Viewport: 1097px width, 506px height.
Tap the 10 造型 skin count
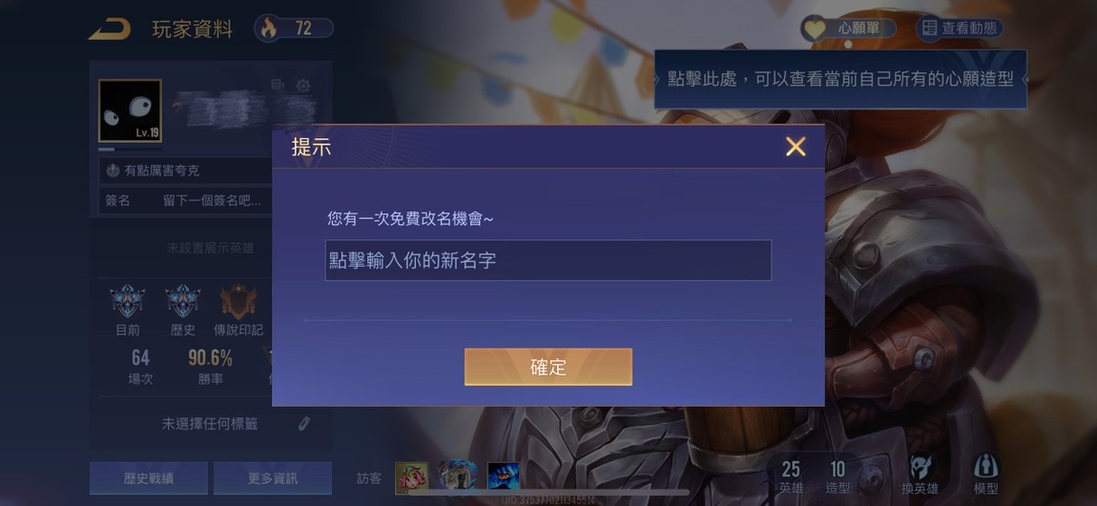pyautogui.click(x=838, y=478)
